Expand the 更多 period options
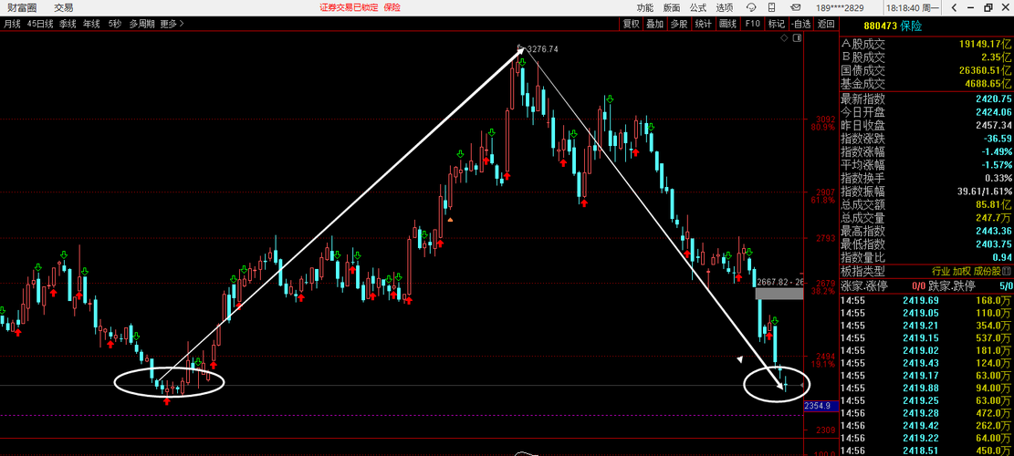This screenshot has height=456, width=1014. click(172, 23)
